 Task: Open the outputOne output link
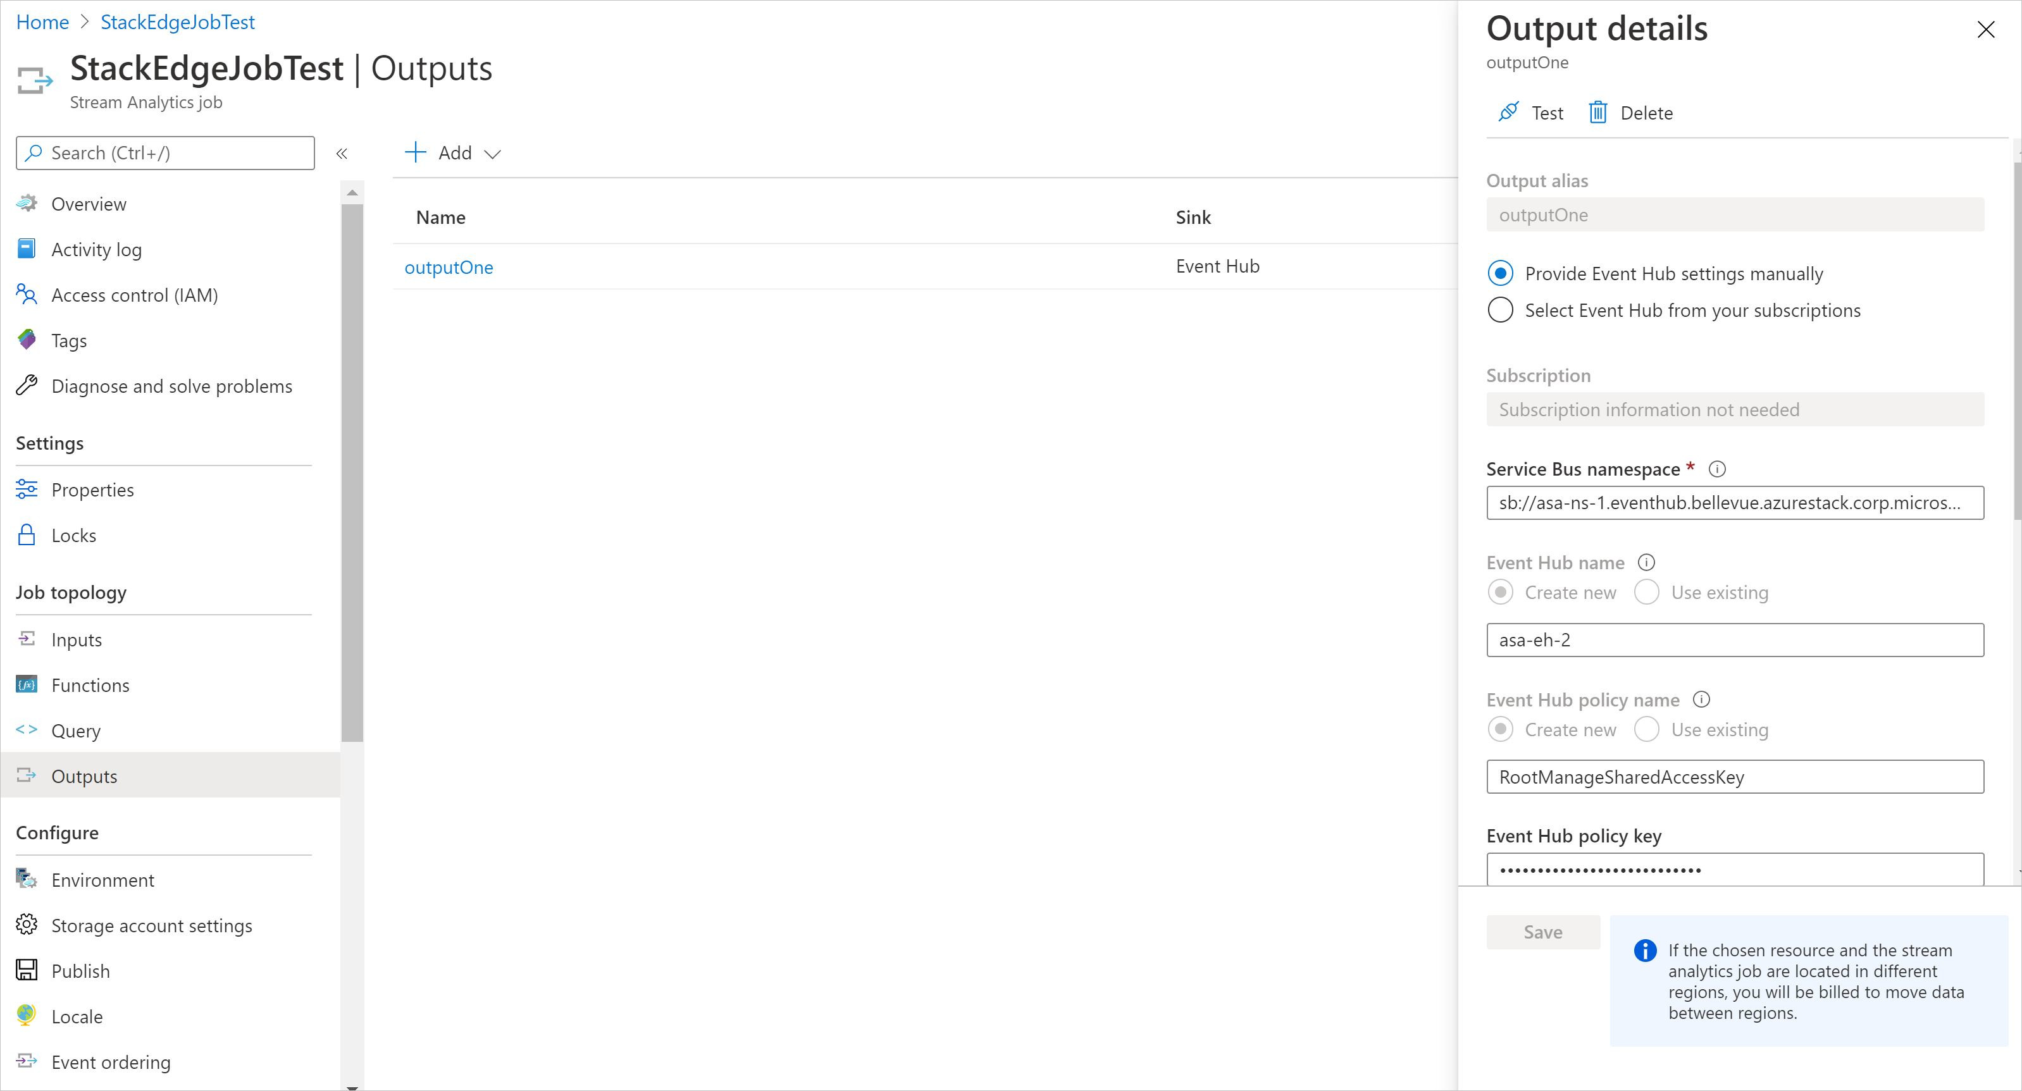click(448, 268)
